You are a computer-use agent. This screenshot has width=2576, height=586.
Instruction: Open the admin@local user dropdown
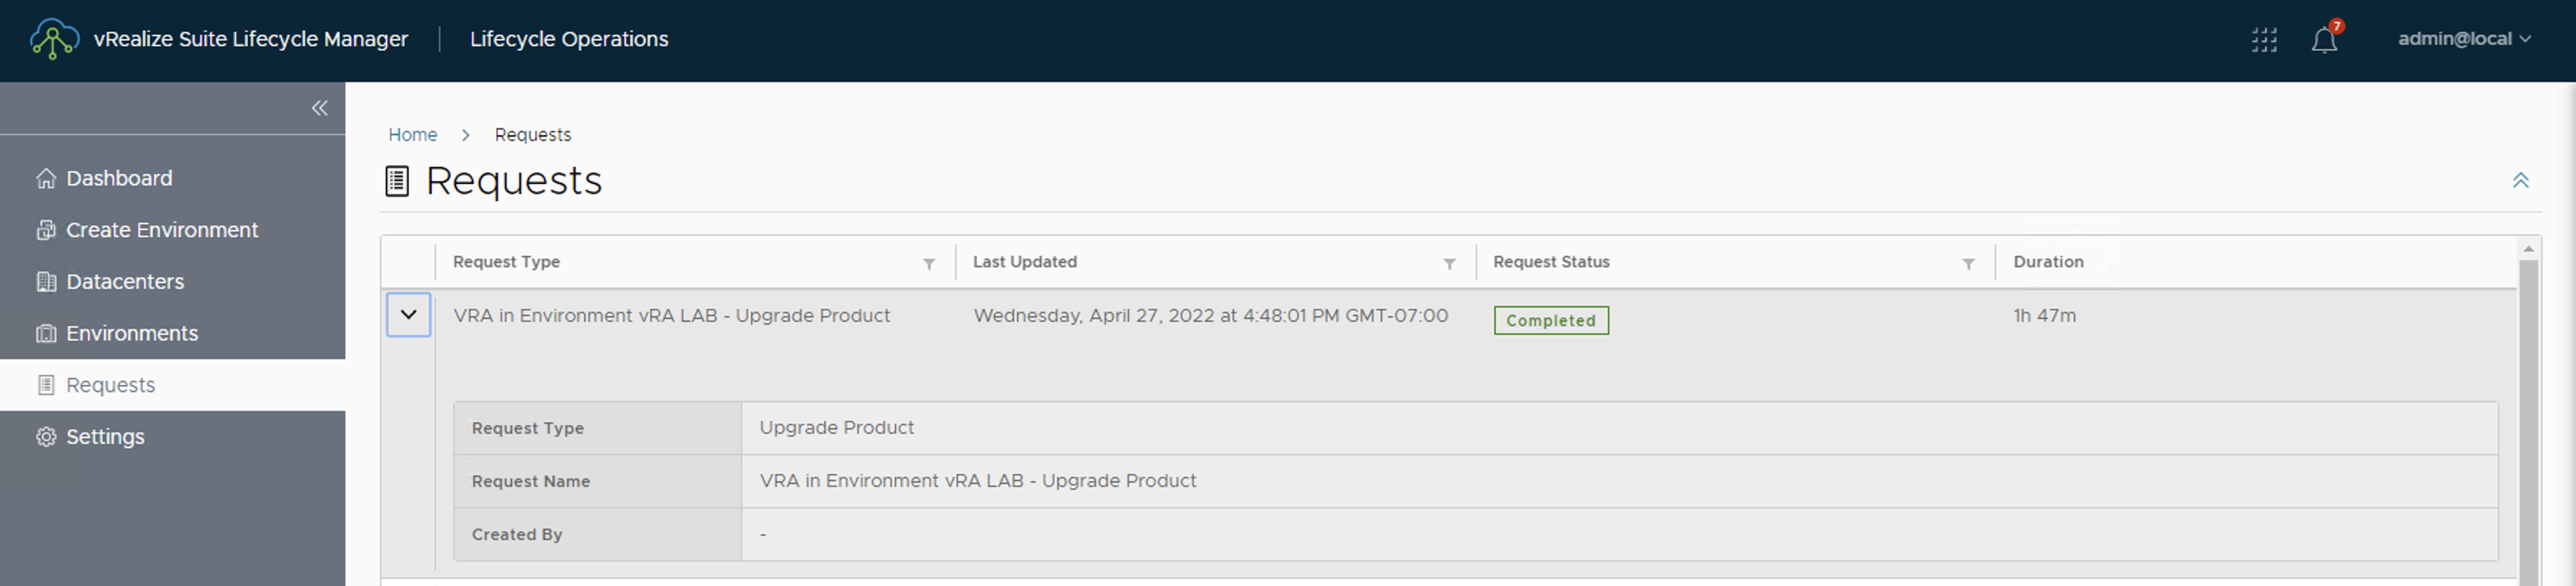tap(2463, 39)
